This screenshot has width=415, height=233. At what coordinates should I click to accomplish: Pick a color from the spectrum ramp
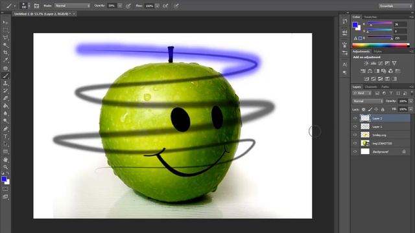(381, 45)
